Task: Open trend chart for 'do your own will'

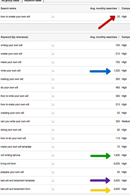Action: pyautogui.click(x=53, y=88)
